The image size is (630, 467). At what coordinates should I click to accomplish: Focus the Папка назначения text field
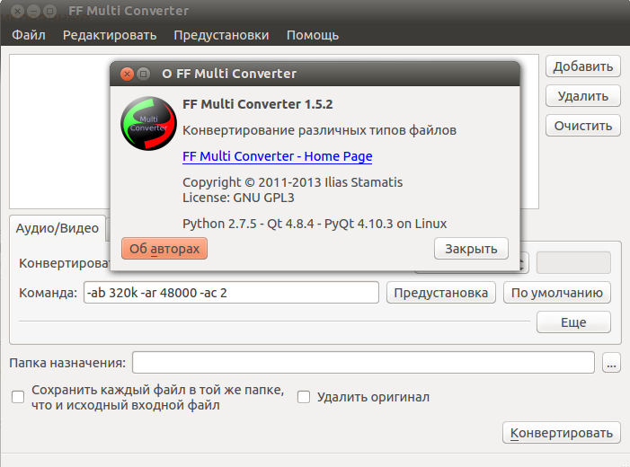pyautogui.click(x=363, y=363)
